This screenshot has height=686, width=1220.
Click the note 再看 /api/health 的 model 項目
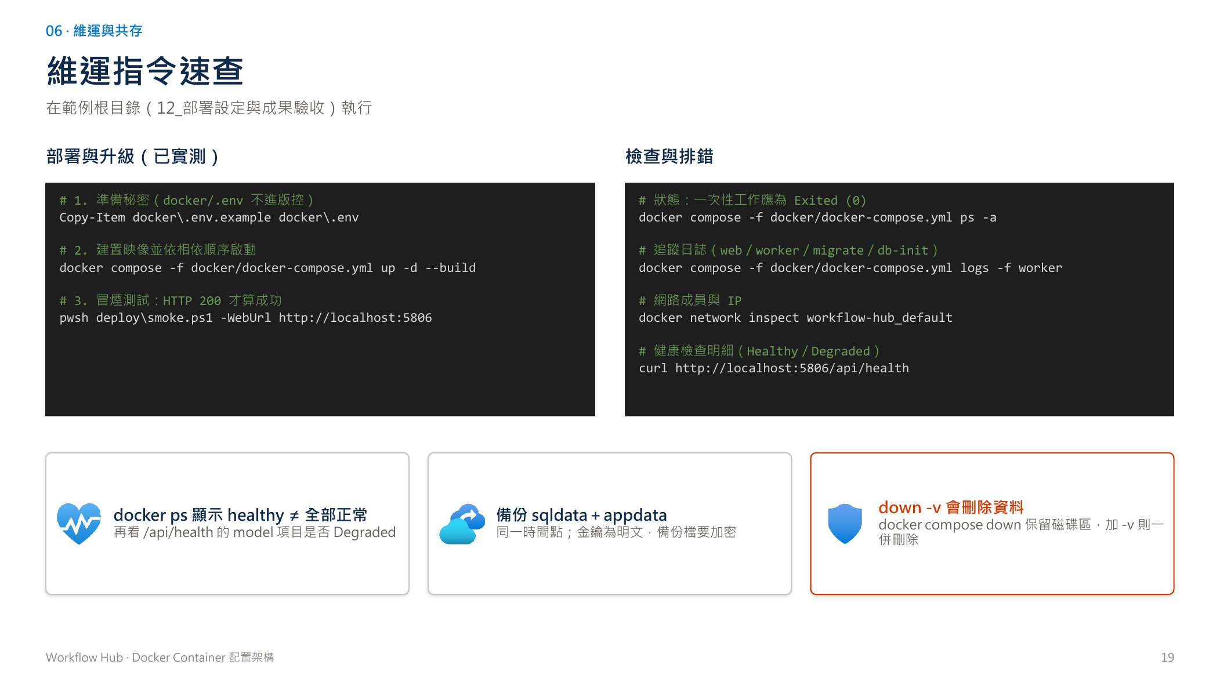pos(255,532)
